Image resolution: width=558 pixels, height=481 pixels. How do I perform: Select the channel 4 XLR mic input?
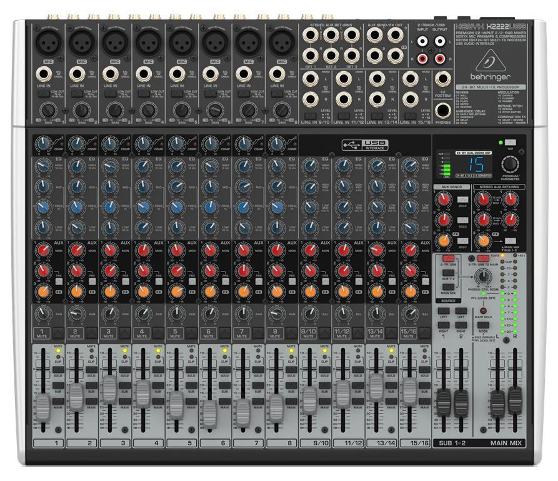click(148, 42)
